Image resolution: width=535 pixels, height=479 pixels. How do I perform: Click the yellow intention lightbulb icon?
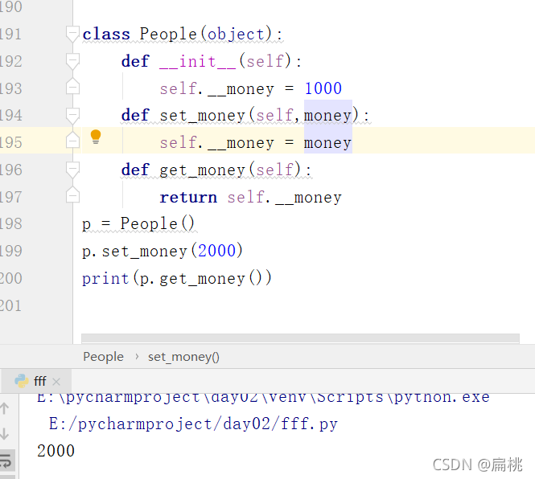point(96,137)
